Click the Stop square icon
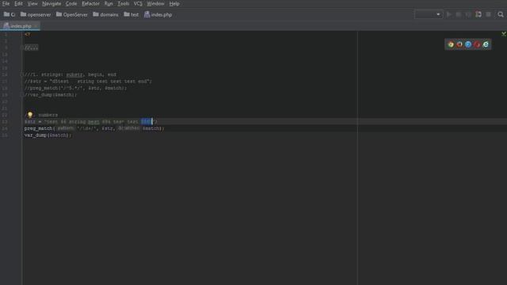Viewport: 507px width, 285px height. point(489,14)
